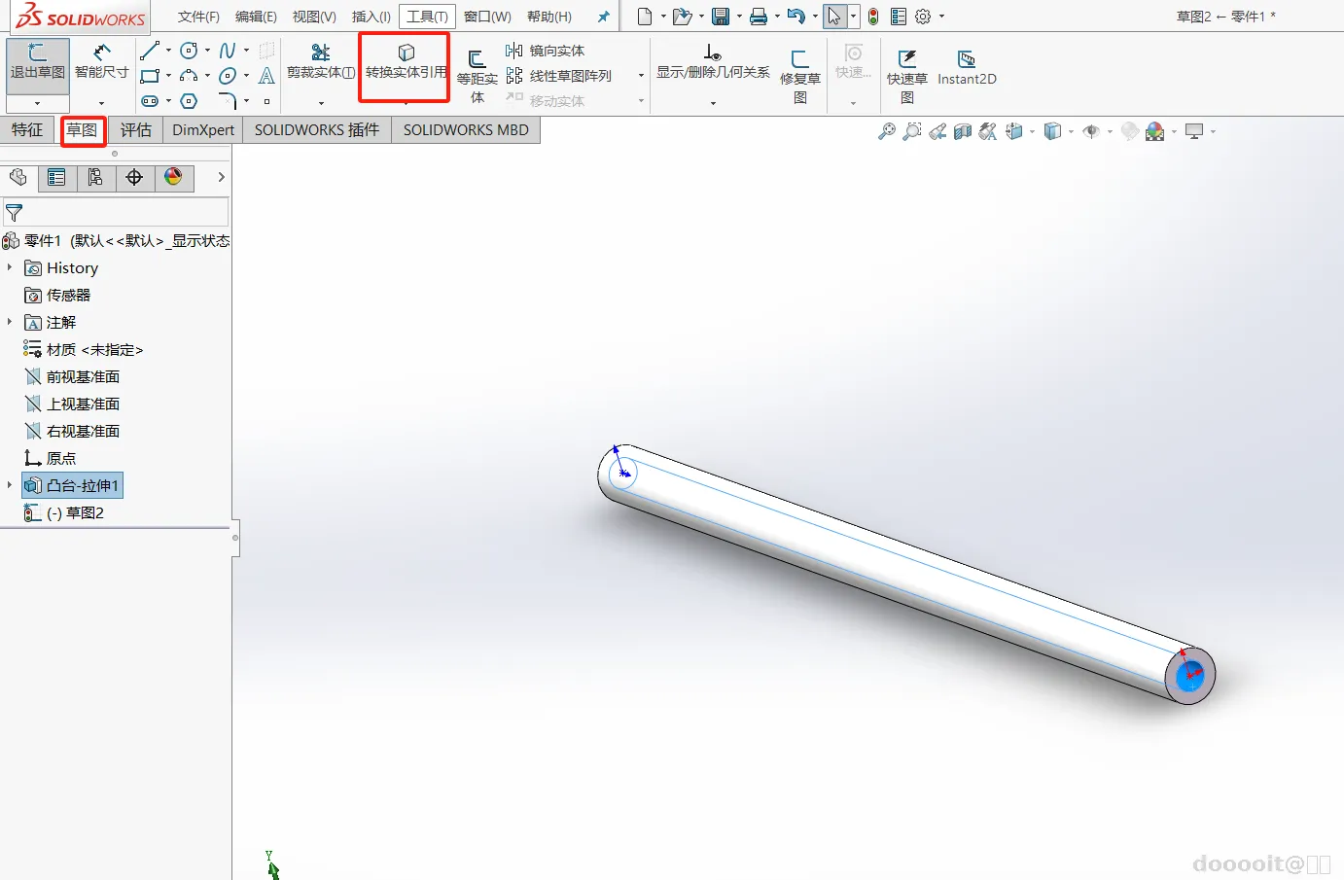Click the feature tree filter field
Viewport: 1344px width, 880px height.
116,212
